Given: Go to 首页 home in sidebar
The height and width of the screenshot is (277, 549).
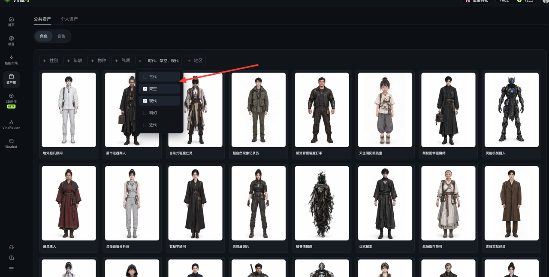Looking at the screenshot, I should click(x=11, y=21).
